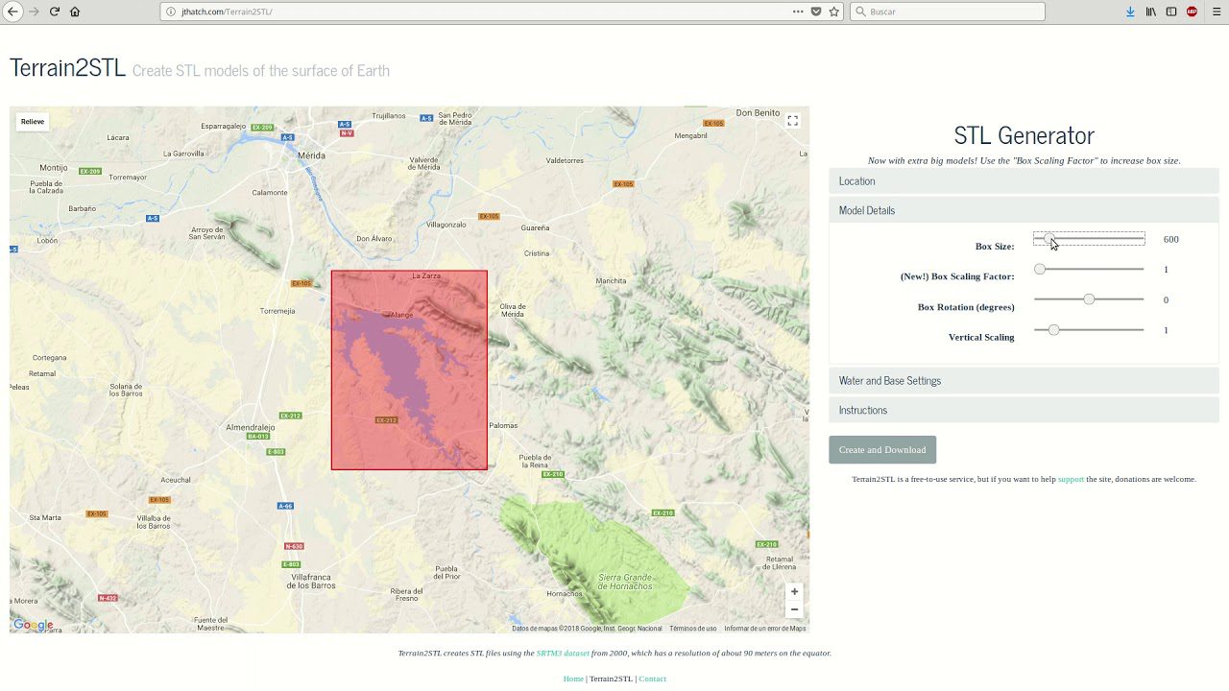Click the Calamonte label on the map

coord(270,192)
